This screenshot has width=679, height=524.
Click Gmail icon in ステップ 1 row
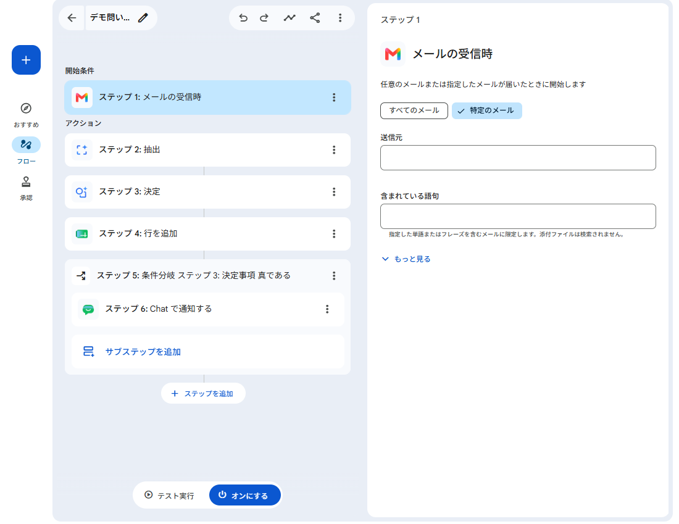82,98
